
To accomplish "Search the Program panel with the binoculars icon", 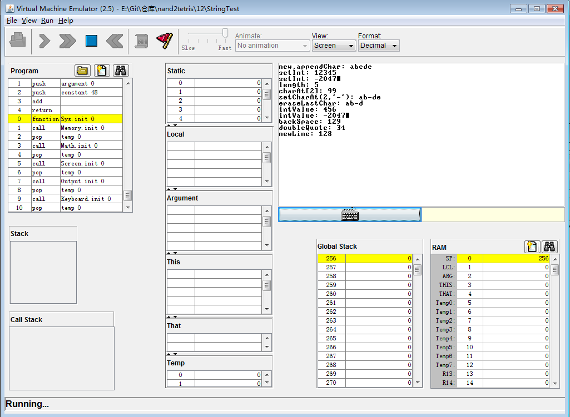I will click(x=121, y=71).
